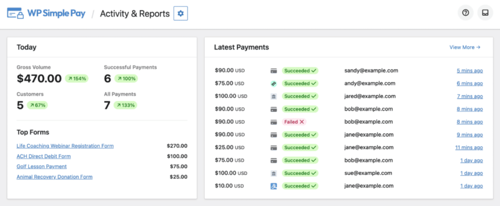The height and width of the screenshot is (206, 500).
Task: Click the card icon on sandy@example.com payment
Action: click(x=274, y=71)
